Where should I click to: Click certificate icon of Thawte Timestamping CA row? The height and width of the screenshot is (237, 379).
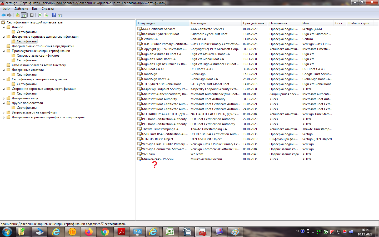pos(139,129)
